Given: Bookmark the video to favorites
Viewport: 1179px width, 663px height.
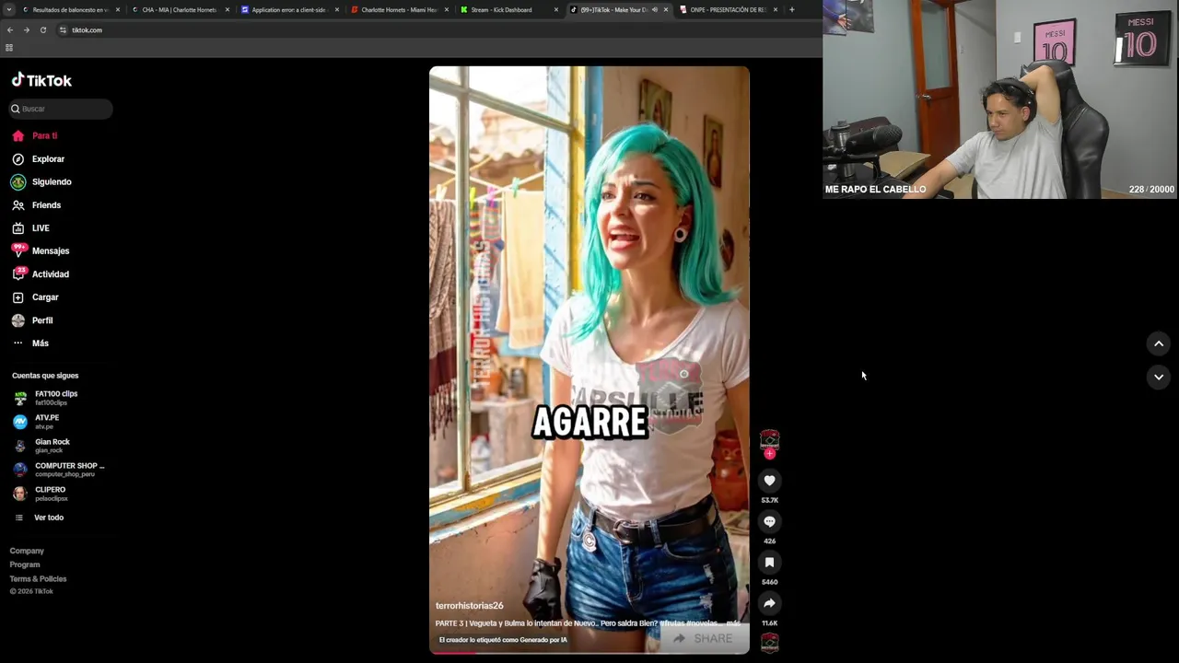Looking at the screenshot, I should tap(769, 562).
